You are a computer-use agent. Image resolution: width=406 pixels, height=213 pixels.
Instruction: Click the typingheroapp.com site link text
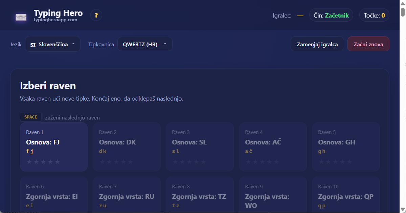[x=55, y=20]
